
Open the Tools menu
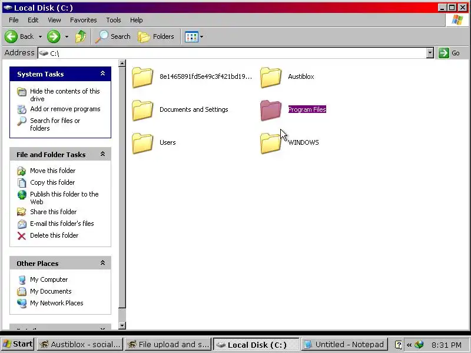114,20
